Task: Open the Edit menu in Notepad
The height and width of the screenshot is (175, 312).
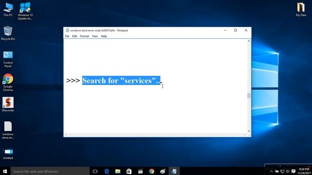Action: [x=75, y=36]
